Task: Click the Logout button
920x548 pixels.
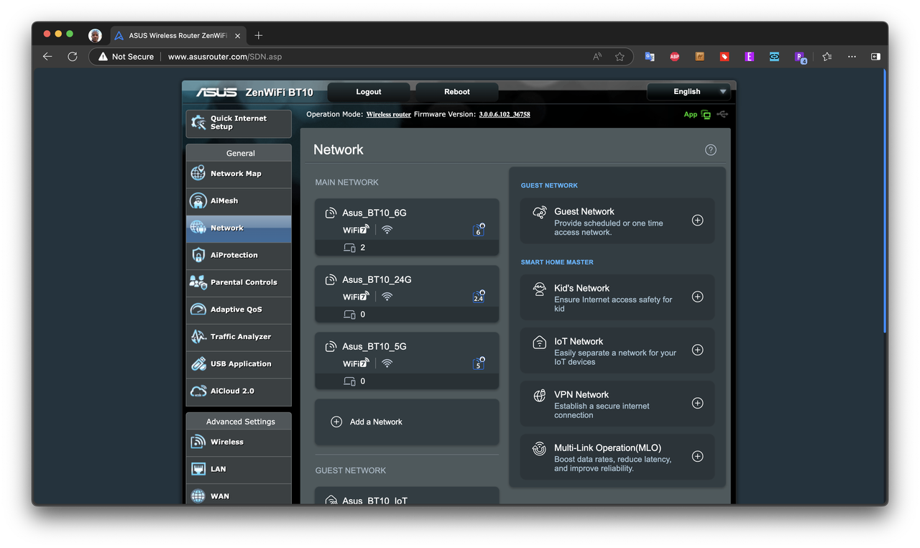Action: (369, 92)
